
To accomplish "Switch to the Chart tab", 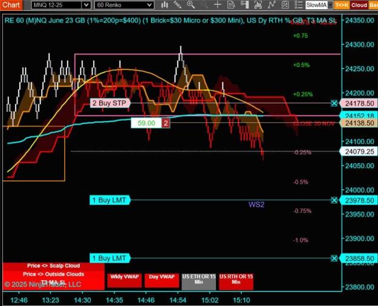I will click(x=11, y=5).
